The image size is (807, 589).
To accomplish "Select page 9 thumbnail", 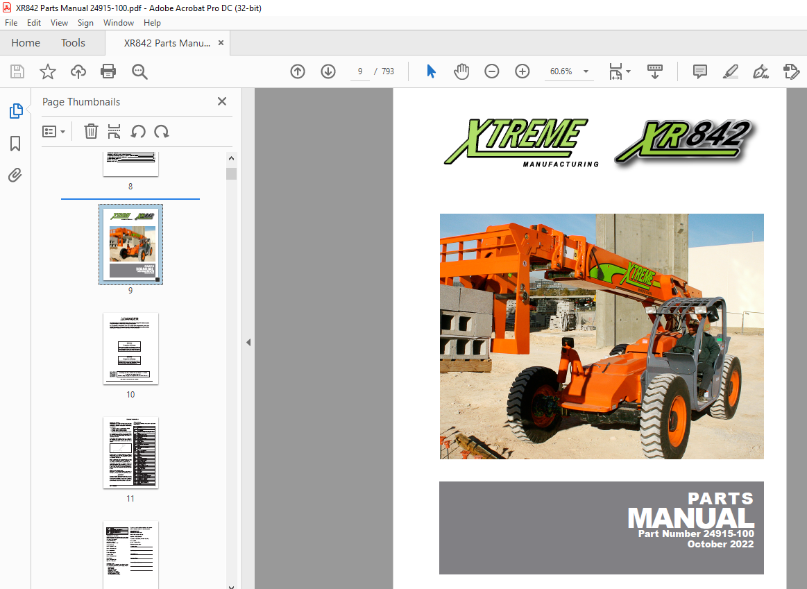I will point(130,244).
